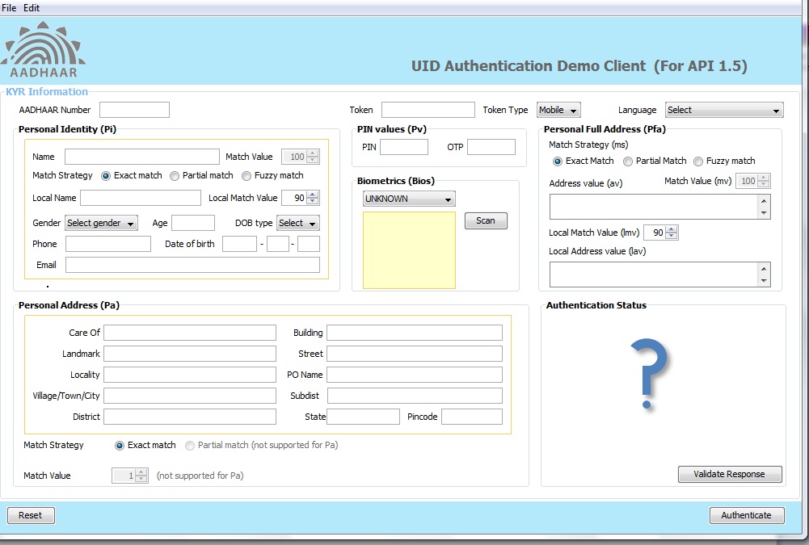Open the Token Type Mobile dropdown
Image resolution: width=809 pixels, height=545 pixels.
558,111
